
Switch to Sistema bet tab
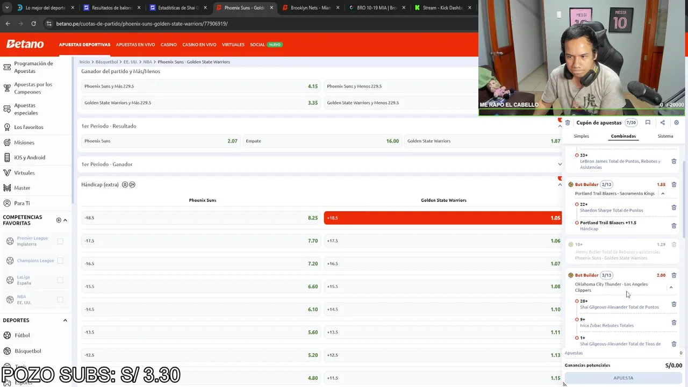click(x=665, y=136)
